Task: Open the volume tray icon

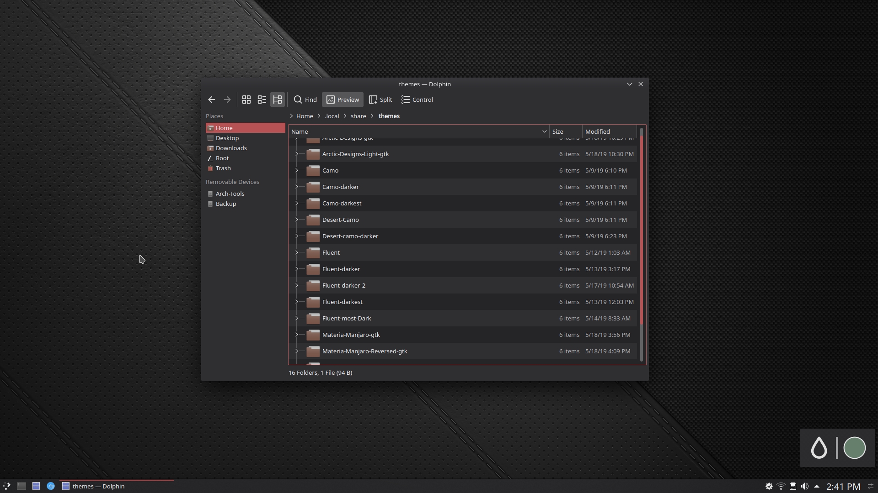Action: pos(805,486)
